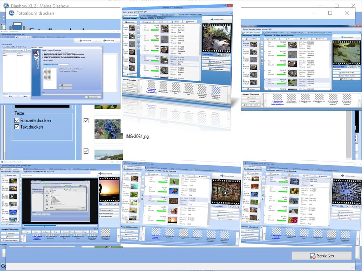The image size is (362, 271).
Task: Toggle the checkbox next to the beach photo
Action: pyautogui.click(x=86, y=151)
